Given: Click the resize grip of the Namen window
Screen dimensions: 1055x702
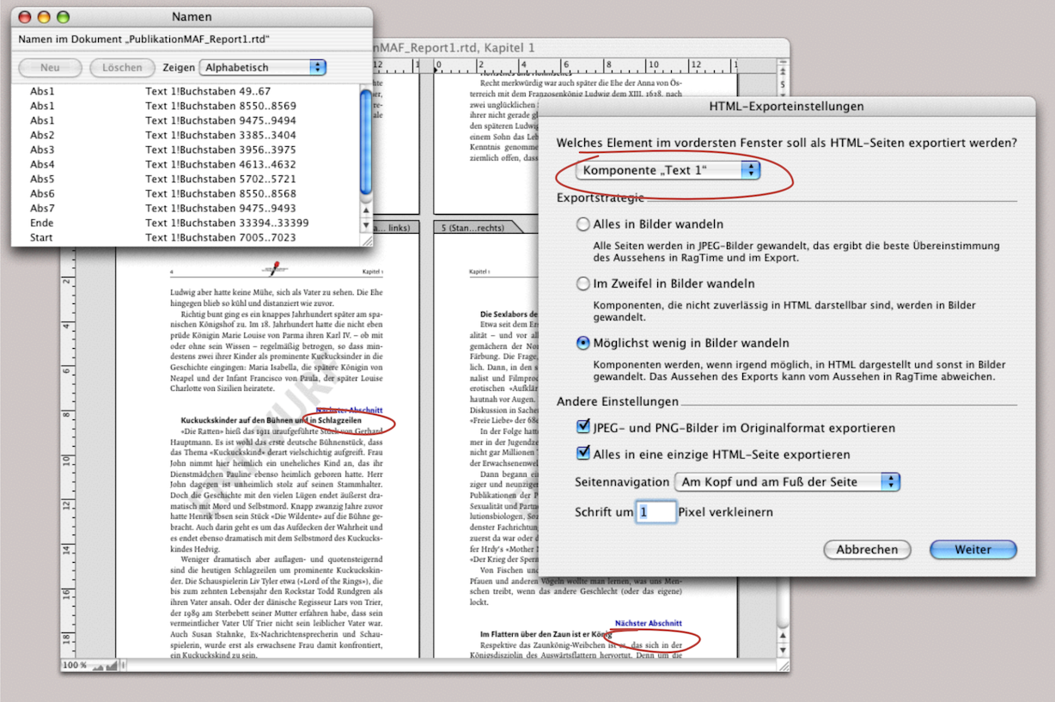Looking at the screenshot, I should click(x=367, y=241).
